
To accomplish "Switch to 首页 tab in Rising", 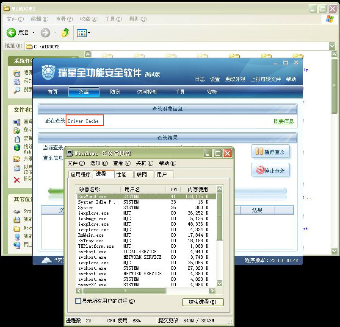I will (53, 92).
